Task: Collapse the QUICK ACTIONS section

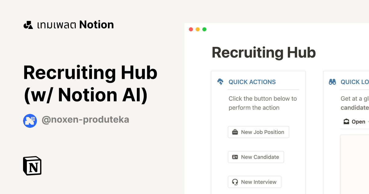Action: click(x=252, y=82)
